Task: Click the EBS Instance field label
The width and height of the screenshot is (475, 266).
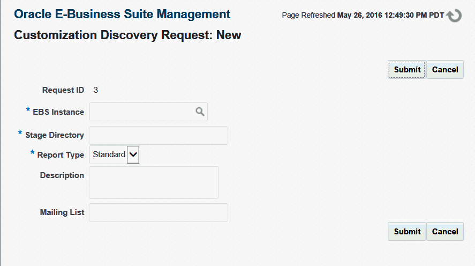Action: tap(58, 112)
